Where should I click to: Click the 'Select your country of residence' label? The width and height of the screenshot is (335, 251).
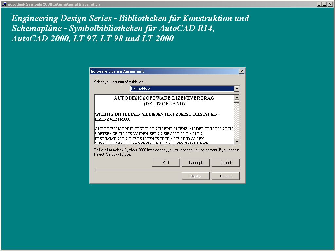point(119,82)
